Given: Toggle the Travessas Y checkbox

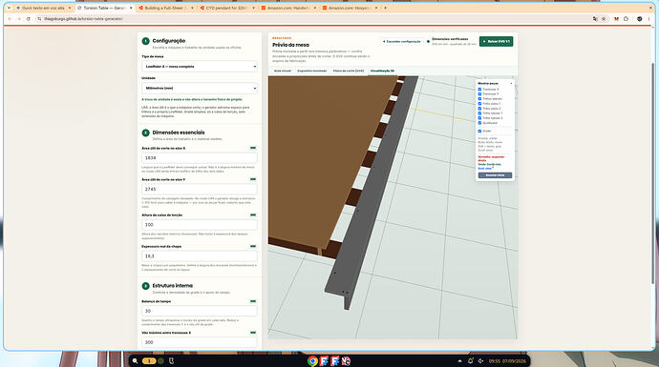Looking at the screenshot, I should (479, 94).
